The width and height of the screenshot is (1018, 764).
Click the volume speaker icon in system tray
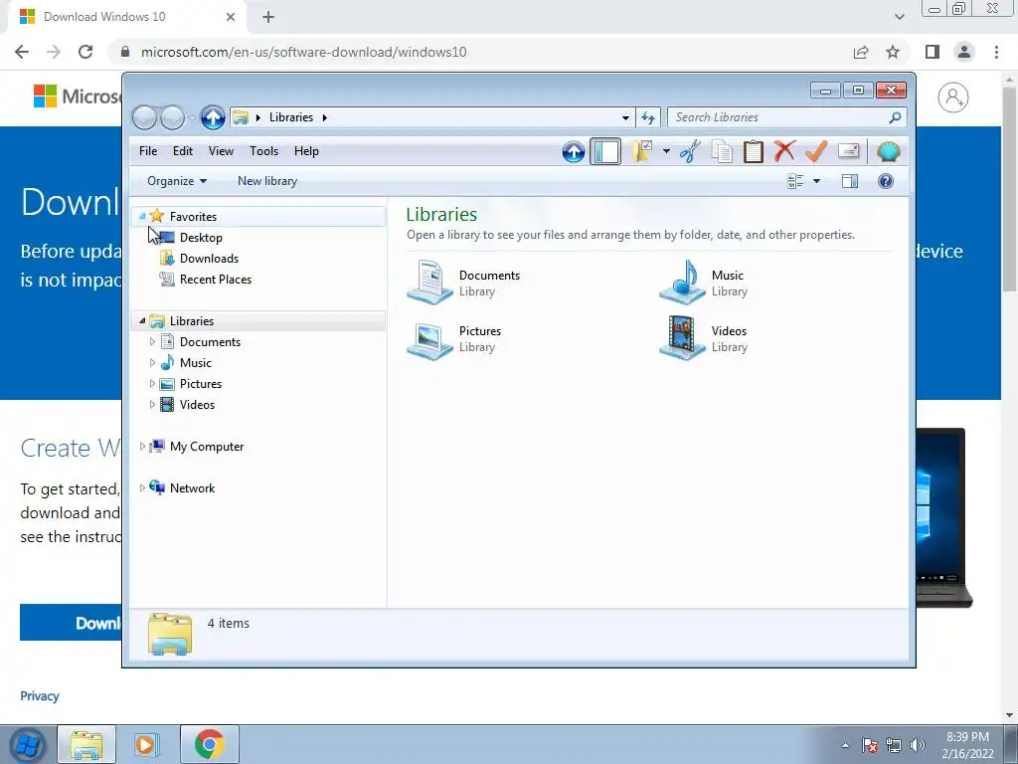click(x=918, y=745)
